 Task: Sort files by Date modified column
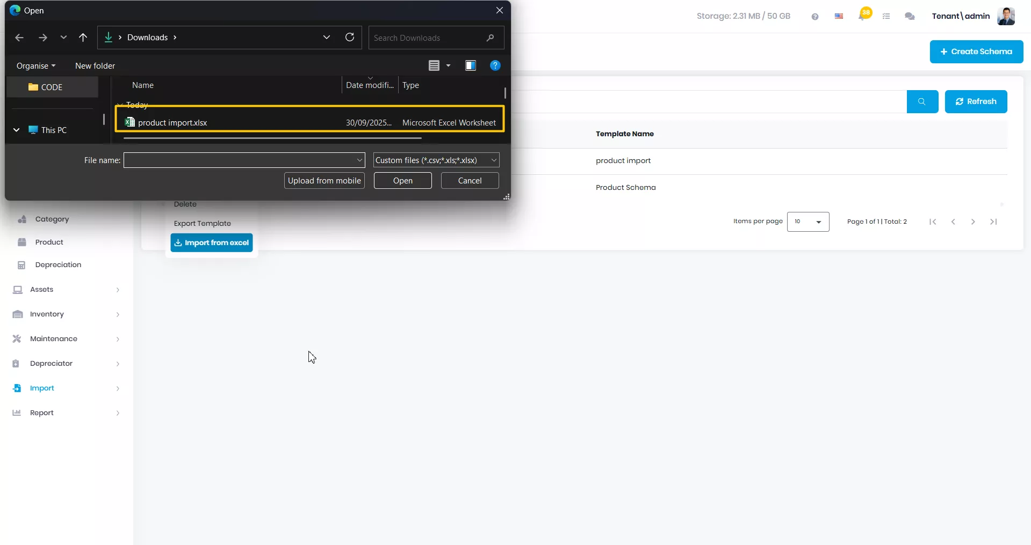coord(370,85)
